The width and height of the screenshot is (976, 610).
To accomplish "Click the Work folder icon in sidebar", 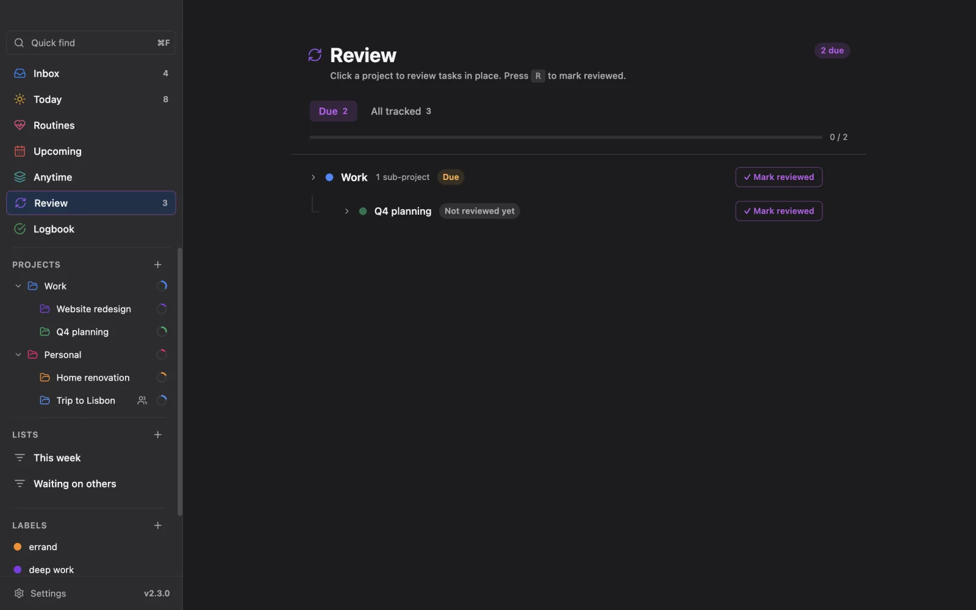I will [33, 285].
